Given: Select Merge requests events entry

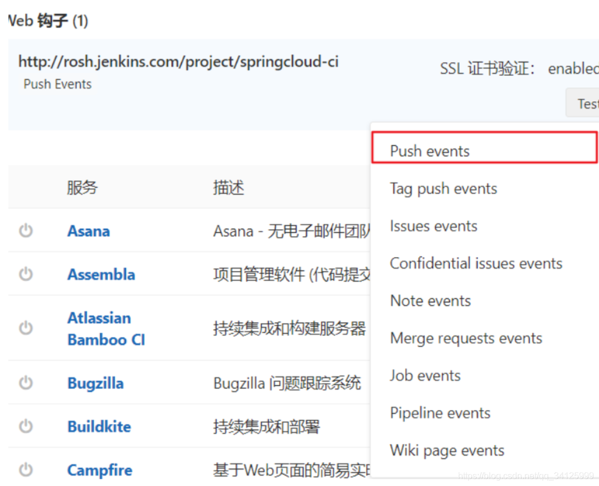Looking at the screenshot, I should (x=466, y=338).
